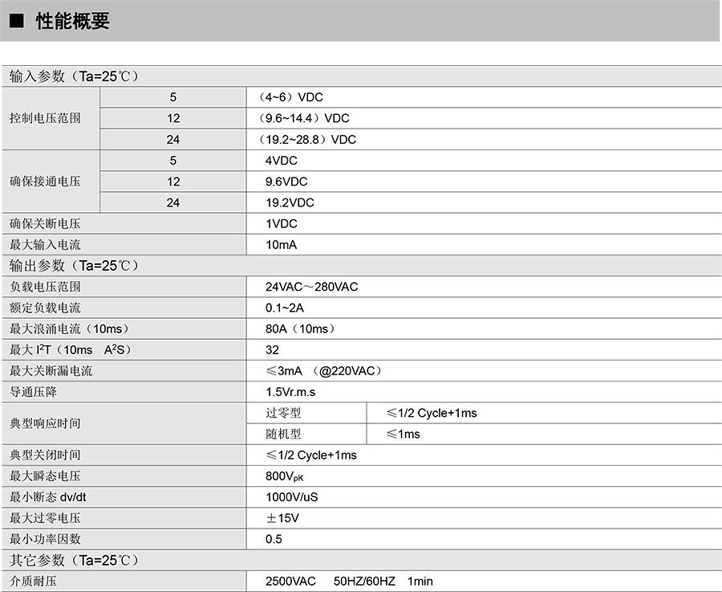Select the 24VAC~280VAC load voltage value
722x592 pixels.
coord(311,287)
